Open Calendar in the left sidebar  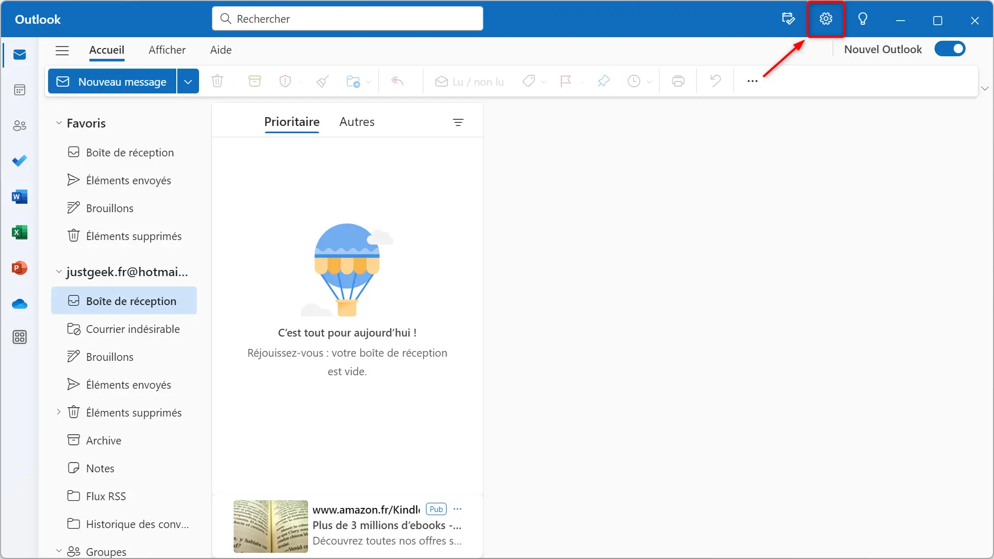20,90
